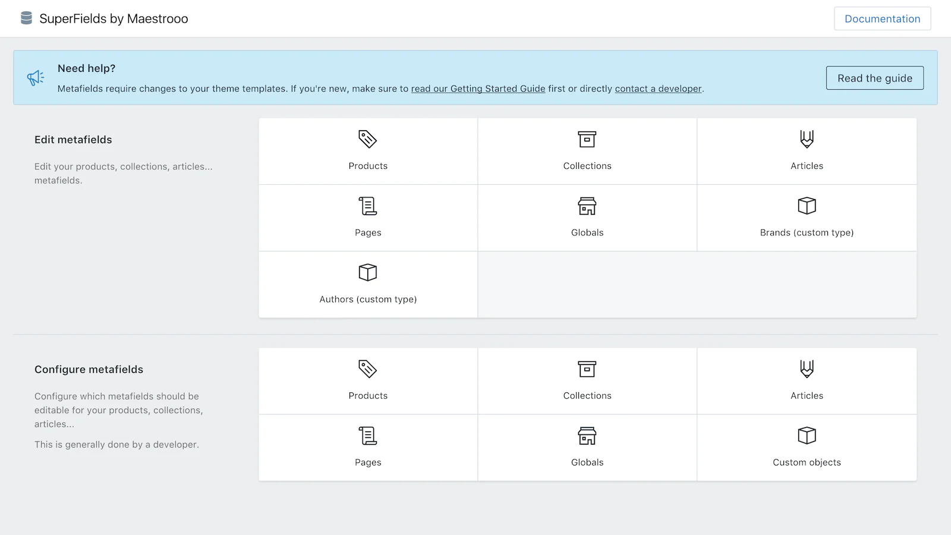Select Custom objects cube icon
Screen dimensions: 951x535
coord(807,436)
